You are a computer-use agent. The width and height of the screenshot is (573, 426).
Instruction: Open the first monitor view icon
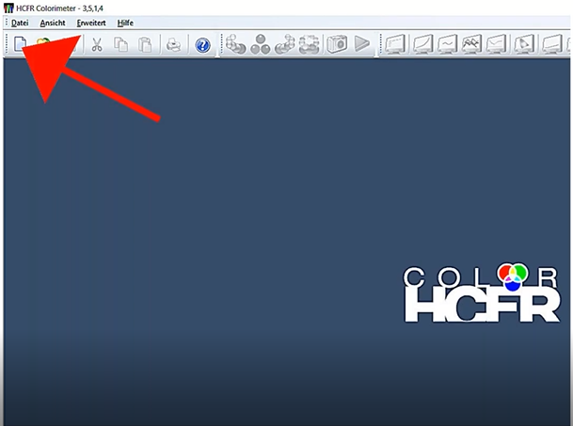(395, 44)
